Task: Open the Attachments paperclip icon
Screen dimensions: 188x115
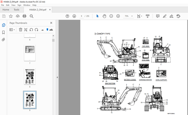Action: (3, 39)
